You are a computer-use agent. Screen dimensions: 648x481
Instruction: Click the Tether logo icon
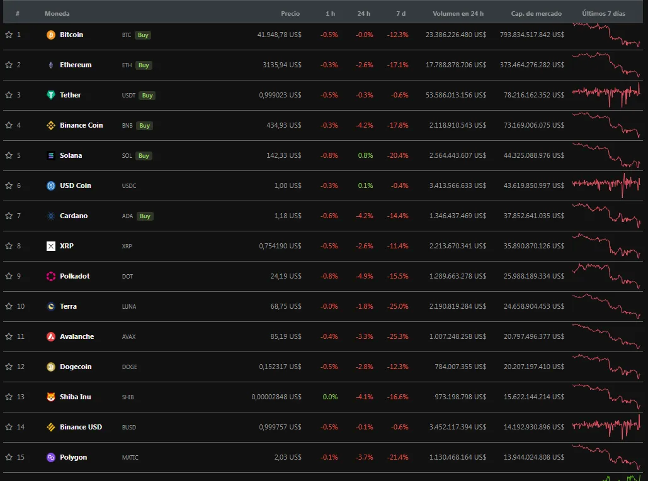pyautogui.click(x=51, y=96)
